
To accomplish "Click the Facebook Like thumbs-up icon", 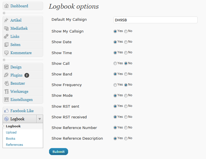I will coord(6,111).
